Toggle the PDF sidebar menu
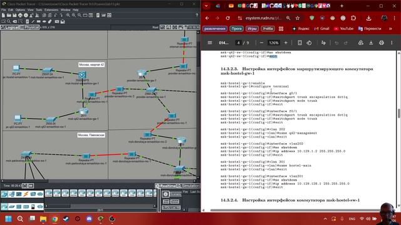The height and width of the screenshot is (225, 401). click(x=210, y=43)
